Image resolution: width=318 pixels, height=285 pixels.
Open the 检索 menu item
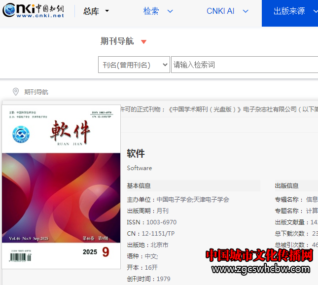tap(151, 11)
